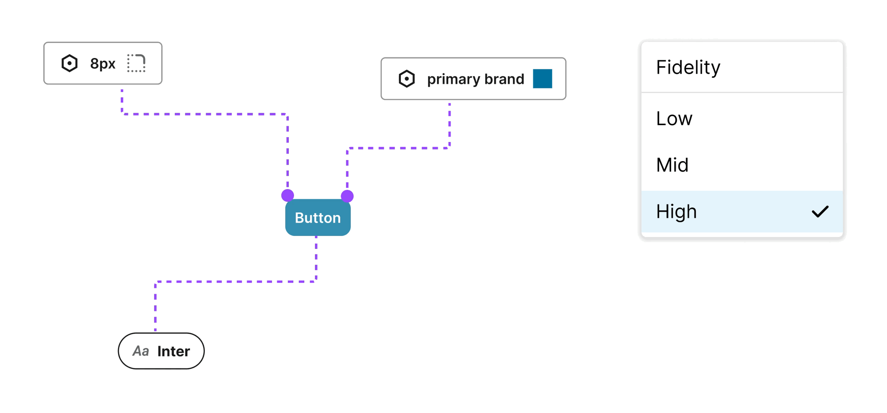Expand the primary brand token chip
887x413 pixels.
coord(473,79)
